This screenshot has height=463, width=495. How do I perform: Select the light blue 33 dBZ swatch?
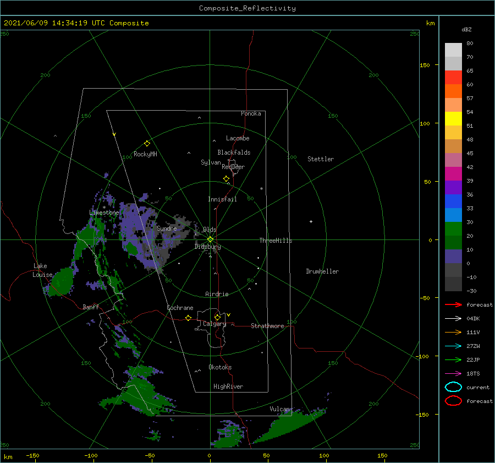click(453, 215)
